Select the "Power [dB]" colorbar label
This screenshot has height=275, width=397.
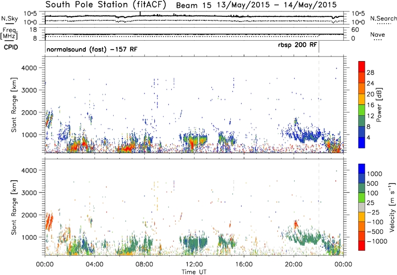(379, 105)
